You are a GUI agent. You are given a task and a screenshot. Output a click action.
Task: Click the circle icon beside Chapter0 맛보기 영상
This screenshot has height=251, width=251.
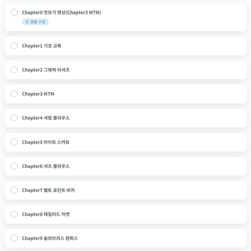pos(14,13)
